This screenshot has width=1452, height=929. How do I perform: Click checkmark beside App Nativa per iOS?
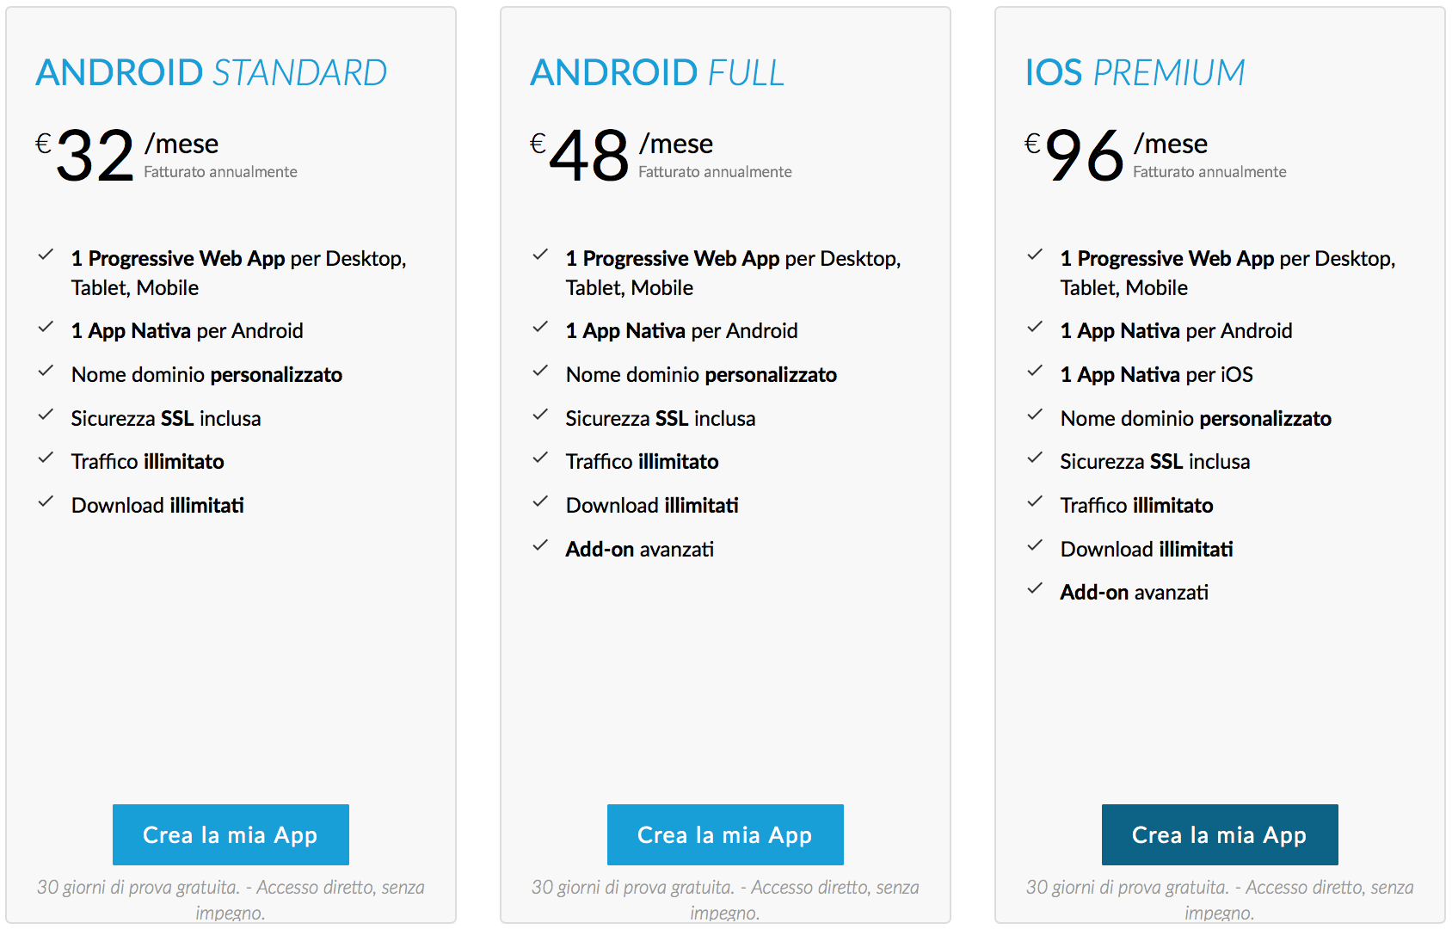tap(1035, 372)
